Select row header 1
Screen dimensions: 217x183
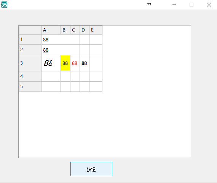pos(30,39)
